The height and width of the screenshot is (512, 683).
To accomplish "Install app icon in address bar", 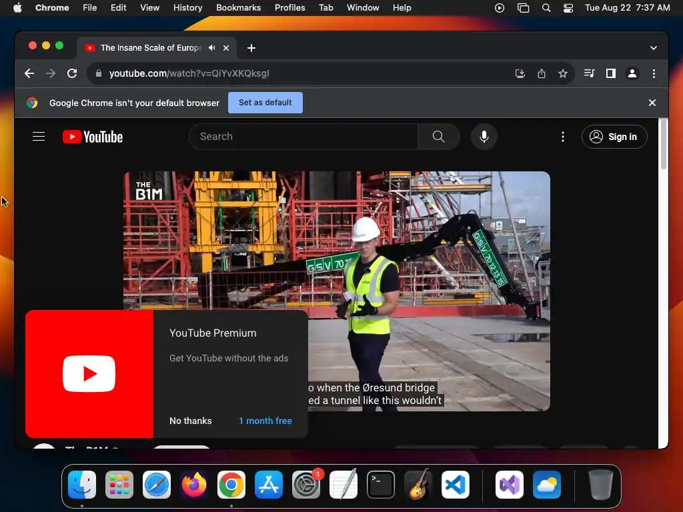I will point(520,73).
